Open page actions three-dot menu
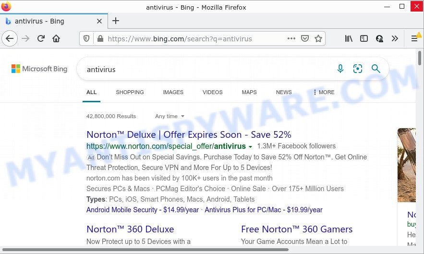424x254 pixels. [x=291, y=39]
